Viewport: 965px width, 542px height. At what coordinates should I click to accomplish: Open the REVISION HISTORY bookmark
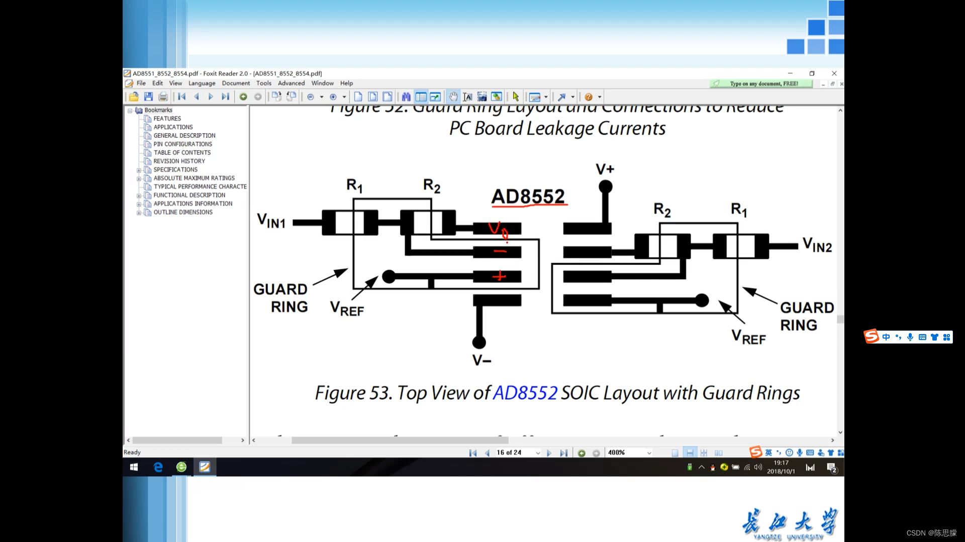pos(179,161)
